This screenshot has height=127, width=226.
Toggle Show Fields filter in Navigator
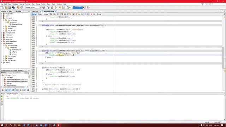[6, 90]
